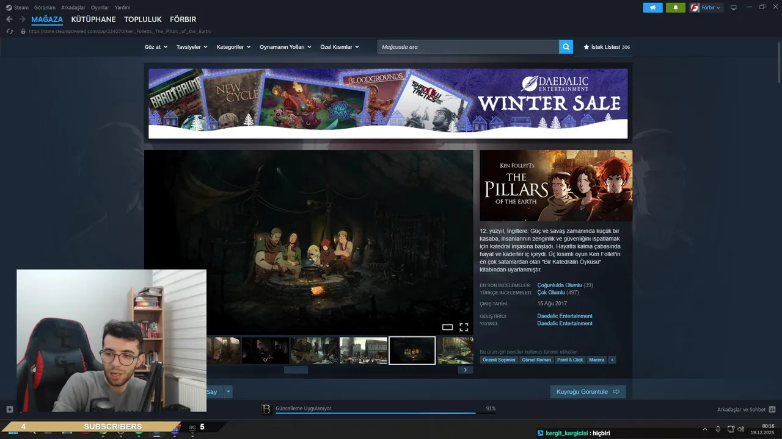Click the Arkadaşlar ve Sohbet label
This screenshot has height=439, width=782.
741,409
